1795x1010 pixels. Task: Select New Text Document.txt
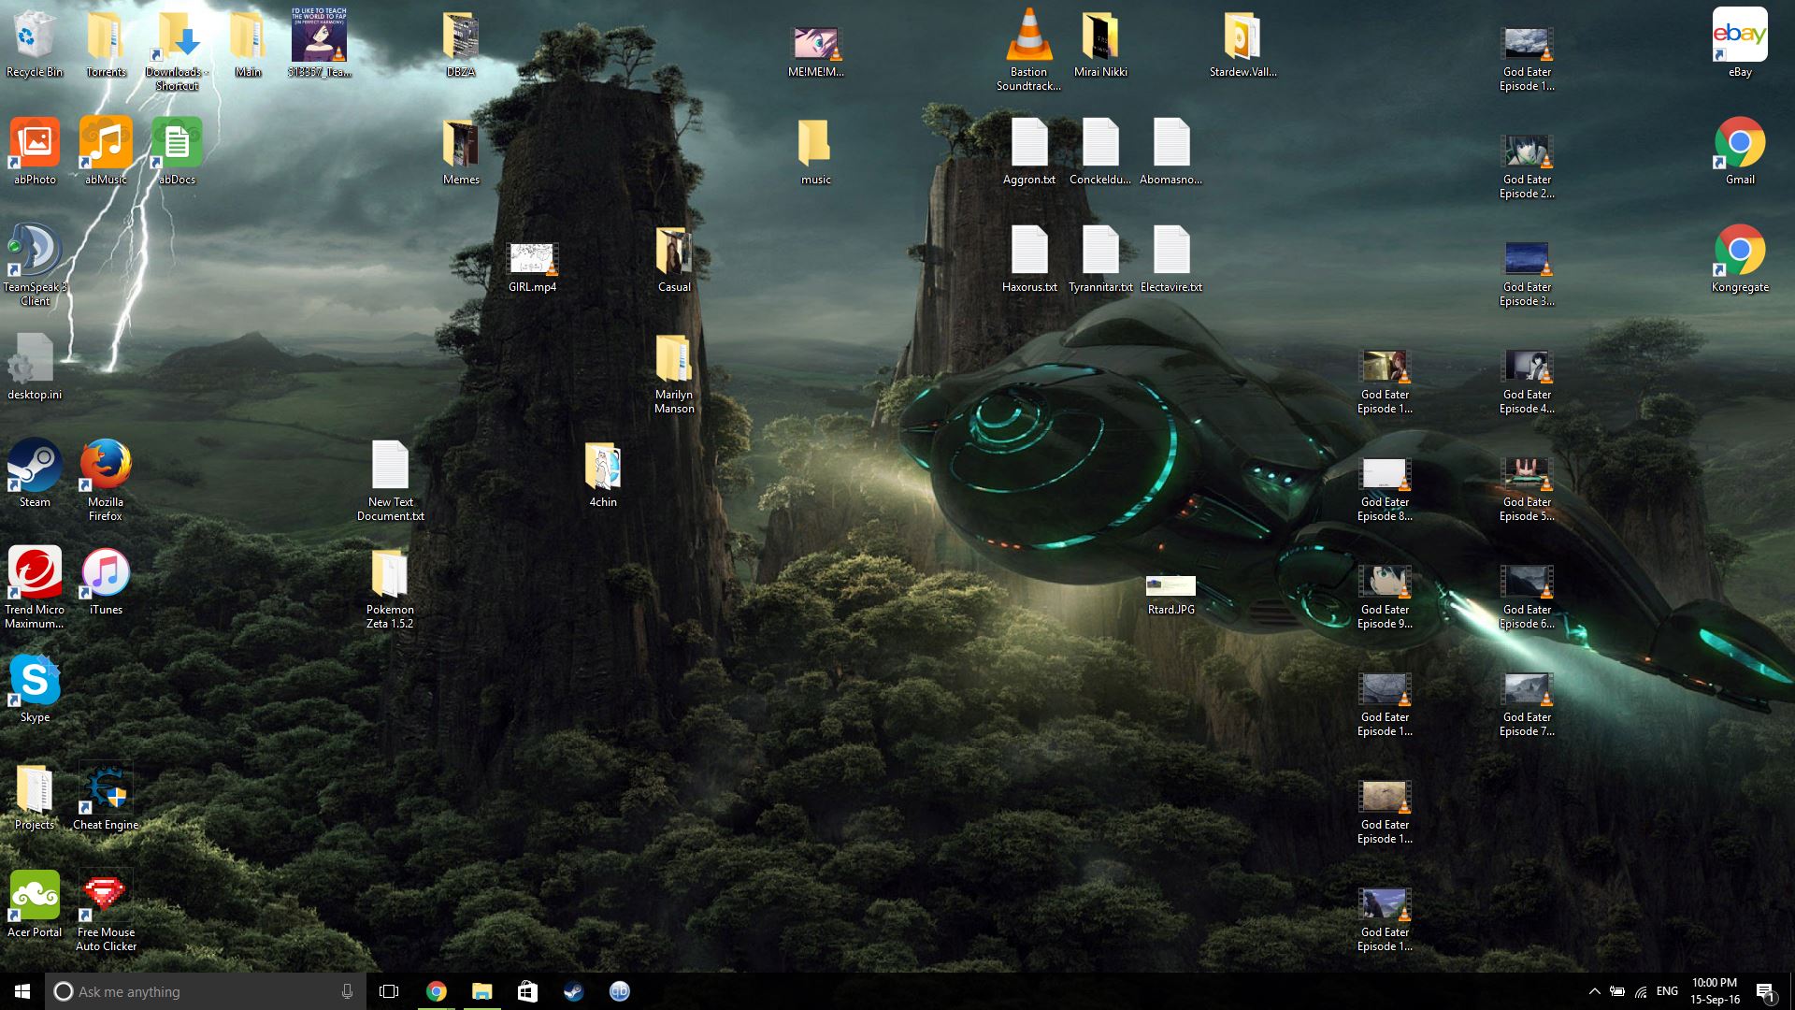click(390, 481)
